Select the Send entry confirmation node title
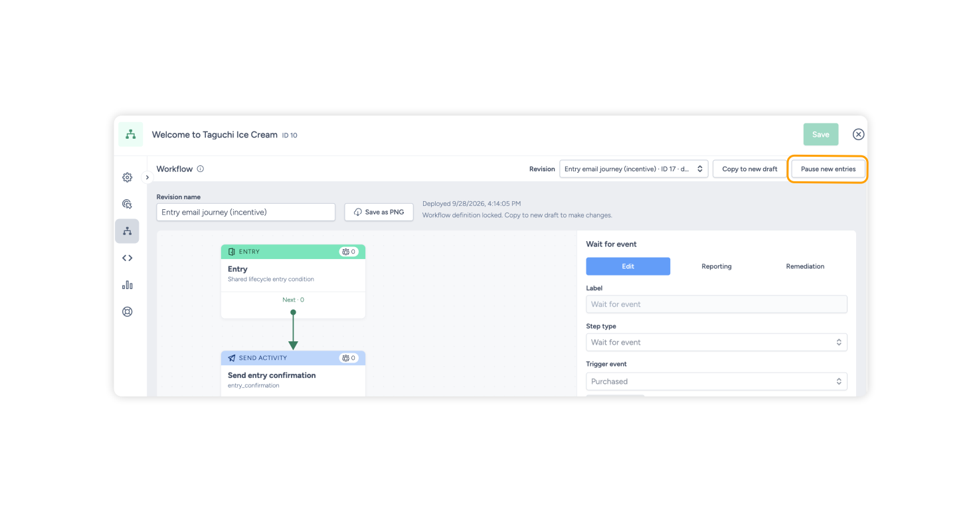This screenshot has width=977, height=512. (272, 375)
